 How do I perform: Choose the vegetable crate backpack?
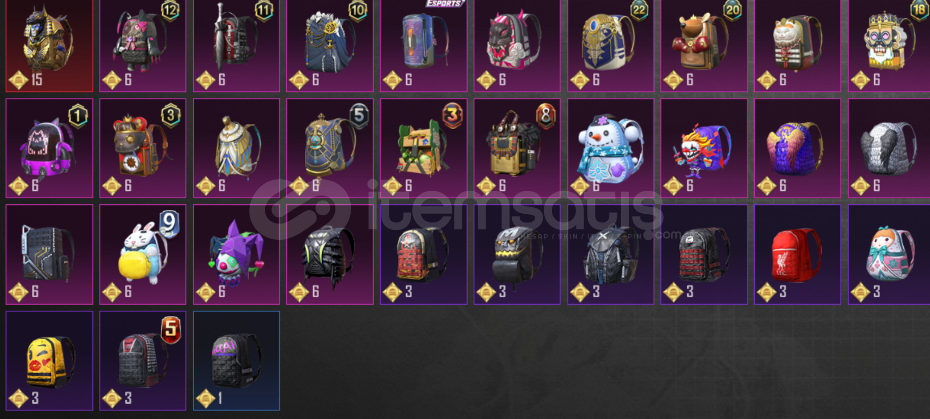(x=423, y=148)
